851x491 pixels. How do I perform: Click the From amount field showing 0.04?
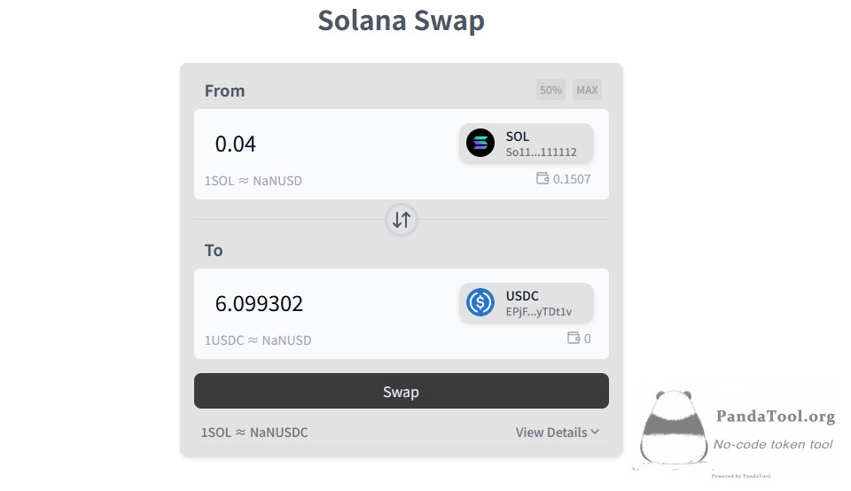click(325, 144)
